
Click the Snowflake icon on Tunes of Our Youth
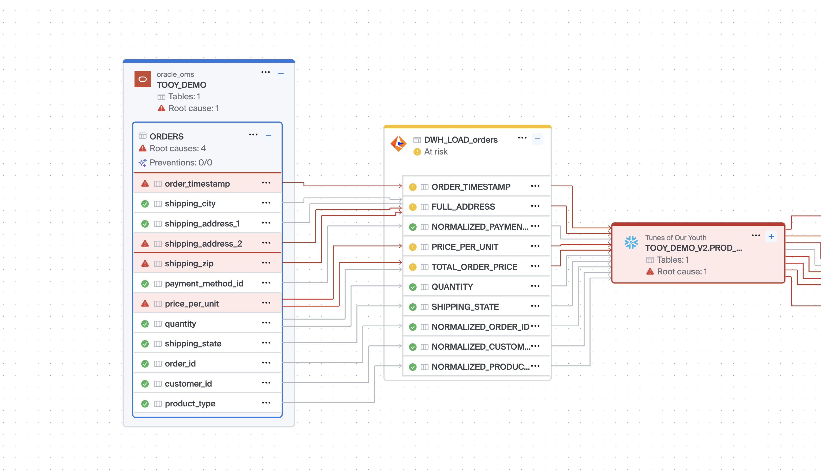631,242
